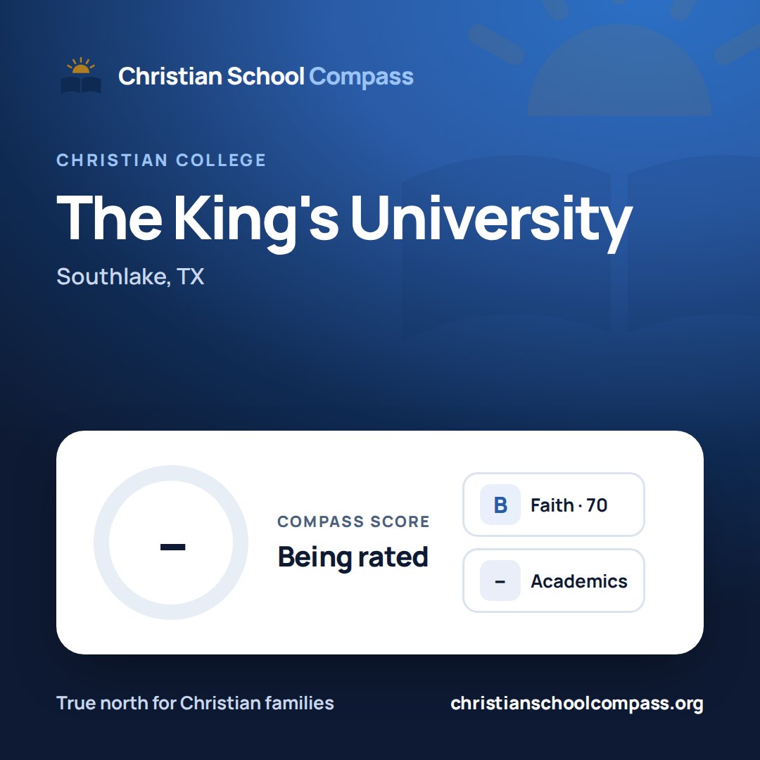This screenshot has height=760, width=760.
Task: Click the Faith label text
Action: tap(552, 505)
